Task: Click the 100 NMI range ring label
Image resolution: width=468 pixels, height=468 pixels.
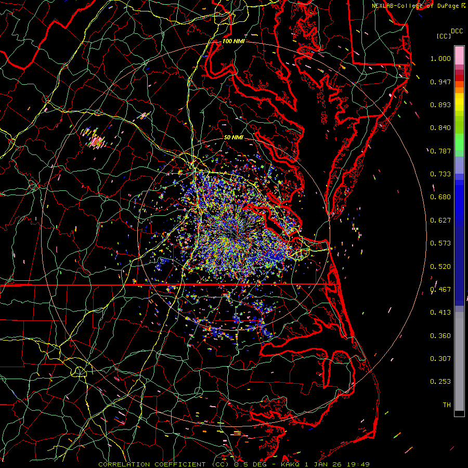Action: click(x=233, y=41)
